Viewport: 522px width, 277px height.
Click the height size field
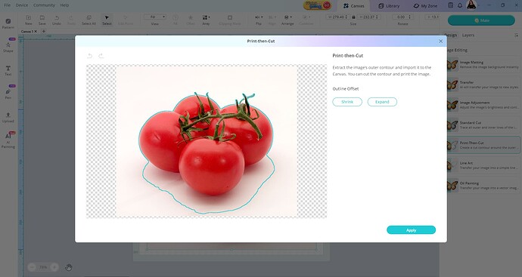369,17
